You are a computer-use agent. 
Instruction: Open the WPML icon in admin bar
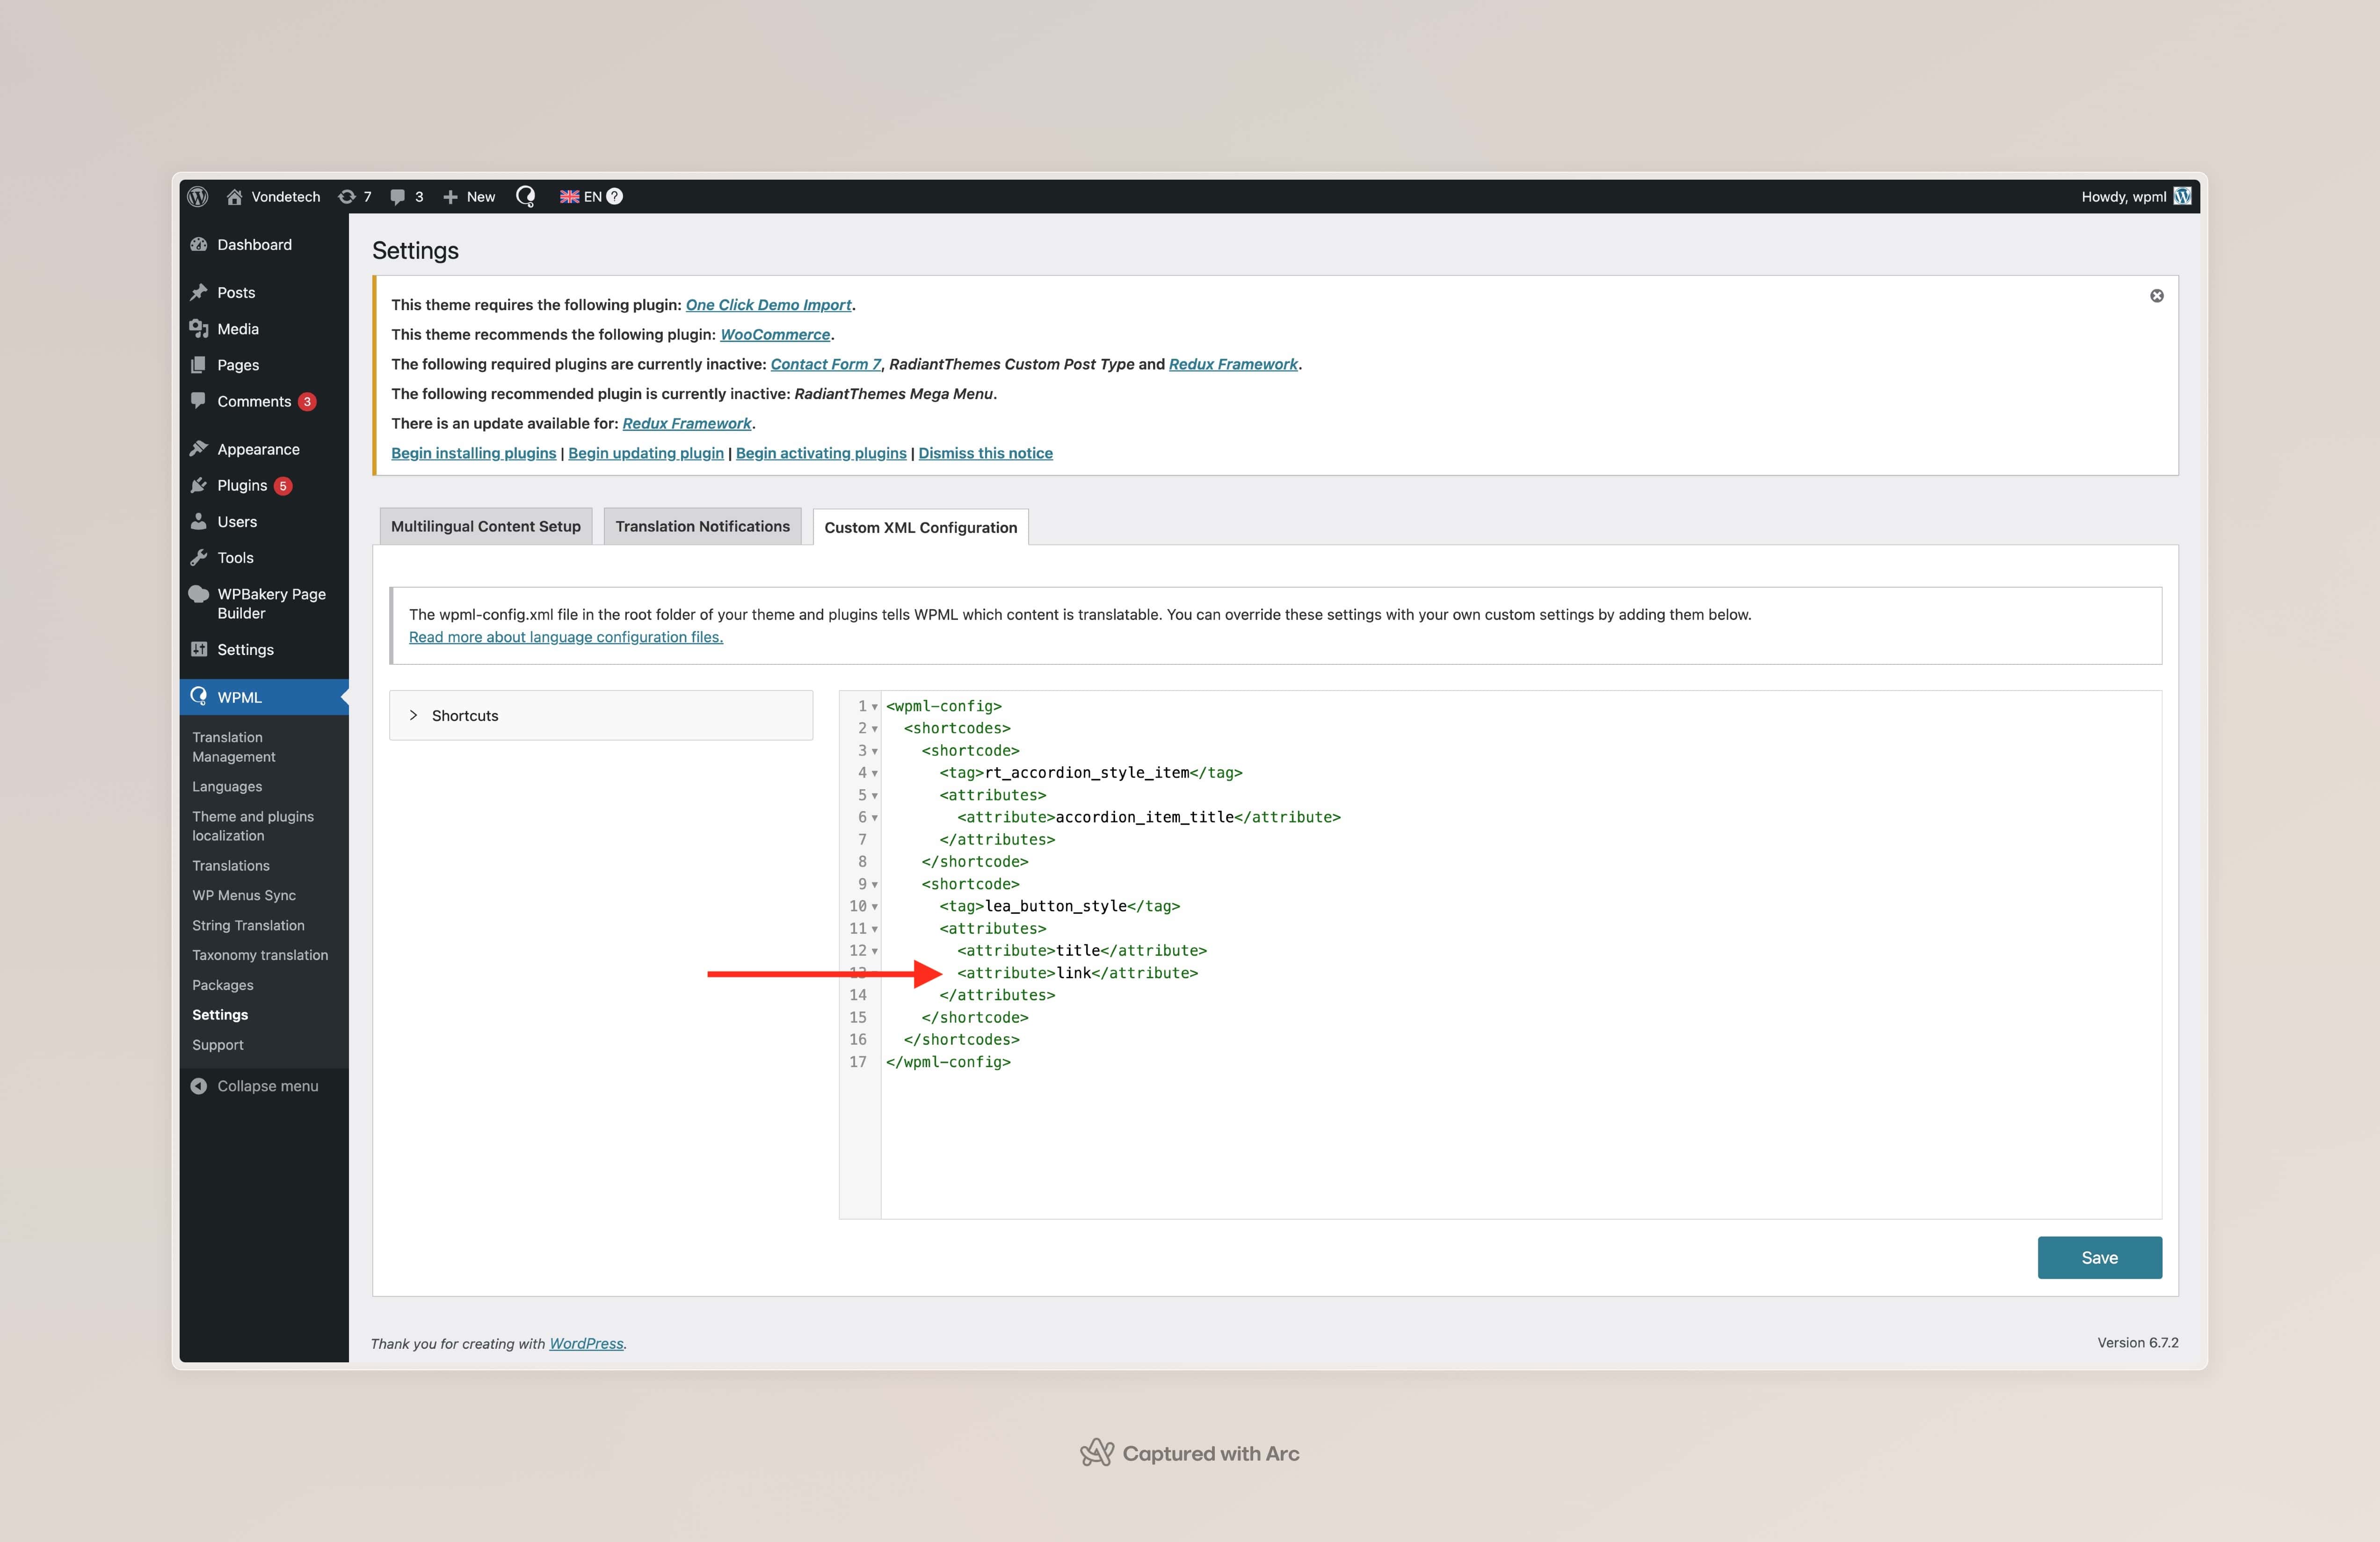click(525, 197)
